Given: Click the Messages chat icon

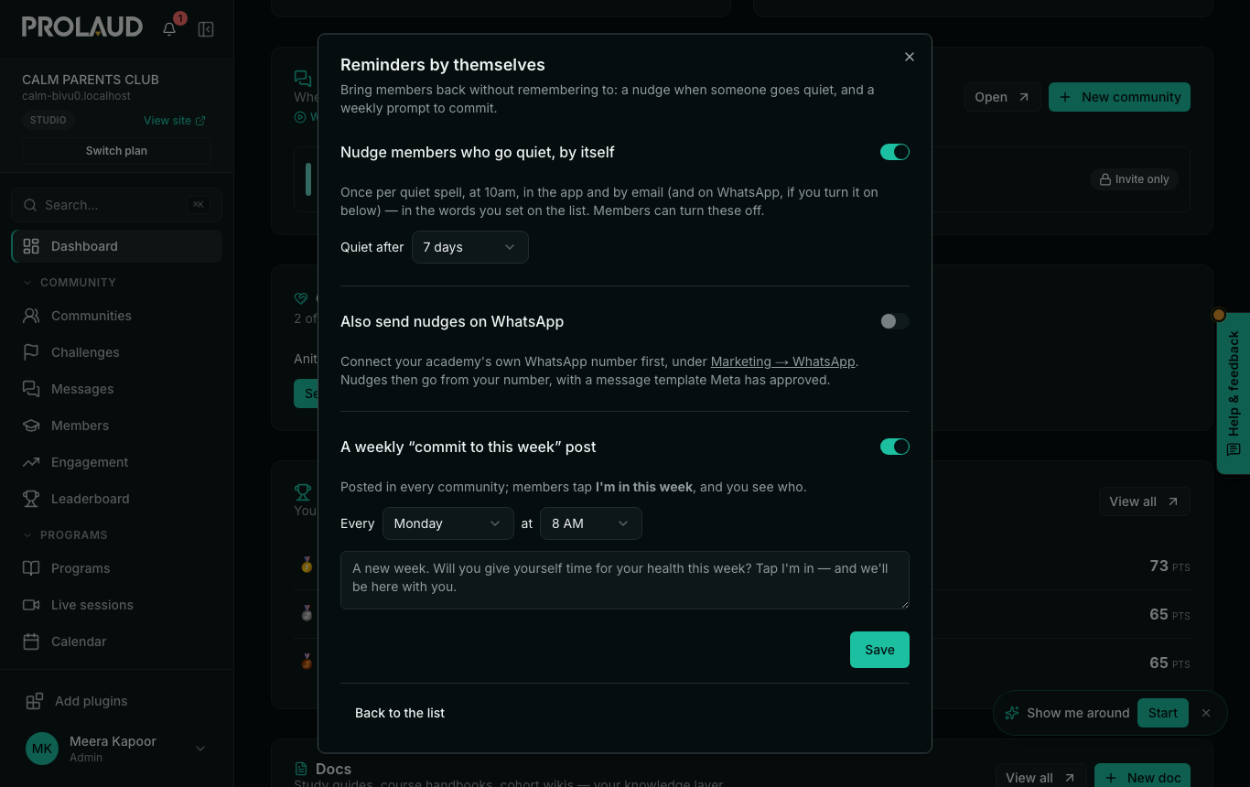Looking at the screenshot, I should [31, 389].
